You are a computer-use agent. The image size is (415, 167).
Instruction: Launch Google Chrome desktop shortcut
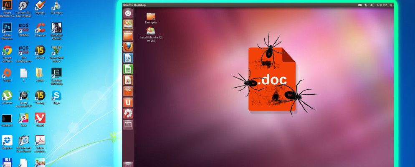pos(7,54)
